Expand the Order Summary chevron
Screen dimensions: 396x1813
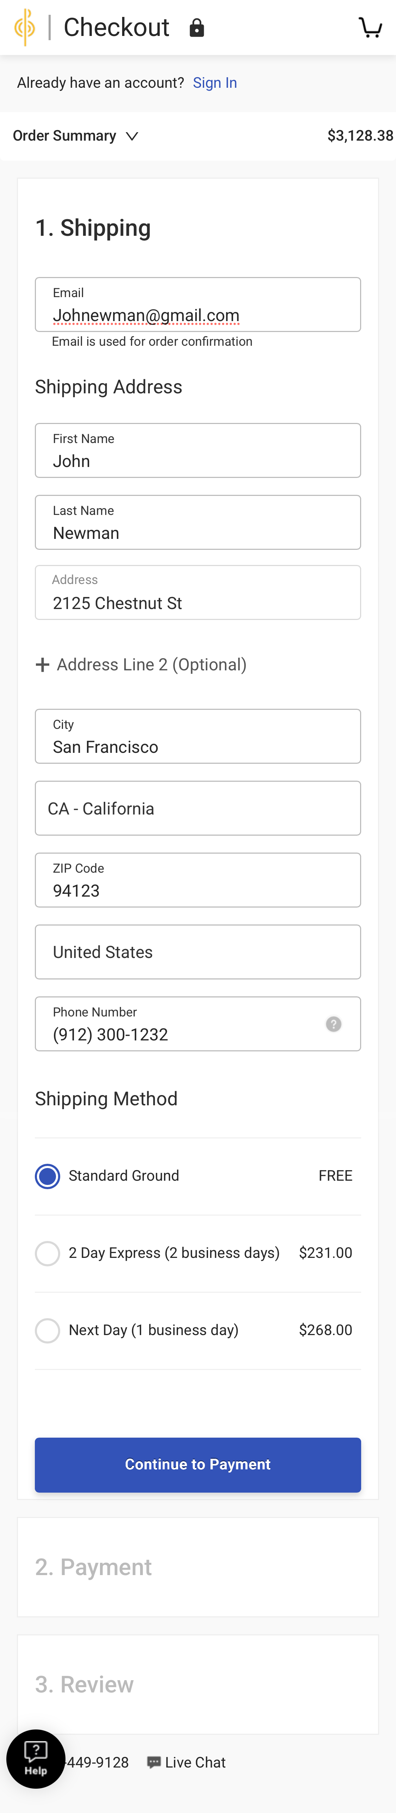point(132,136)
